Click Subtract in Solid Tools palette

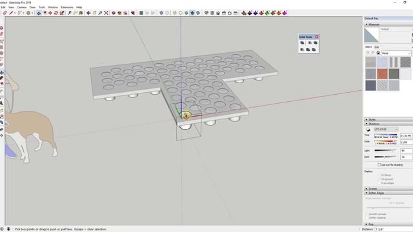click(x=302, y=50)
